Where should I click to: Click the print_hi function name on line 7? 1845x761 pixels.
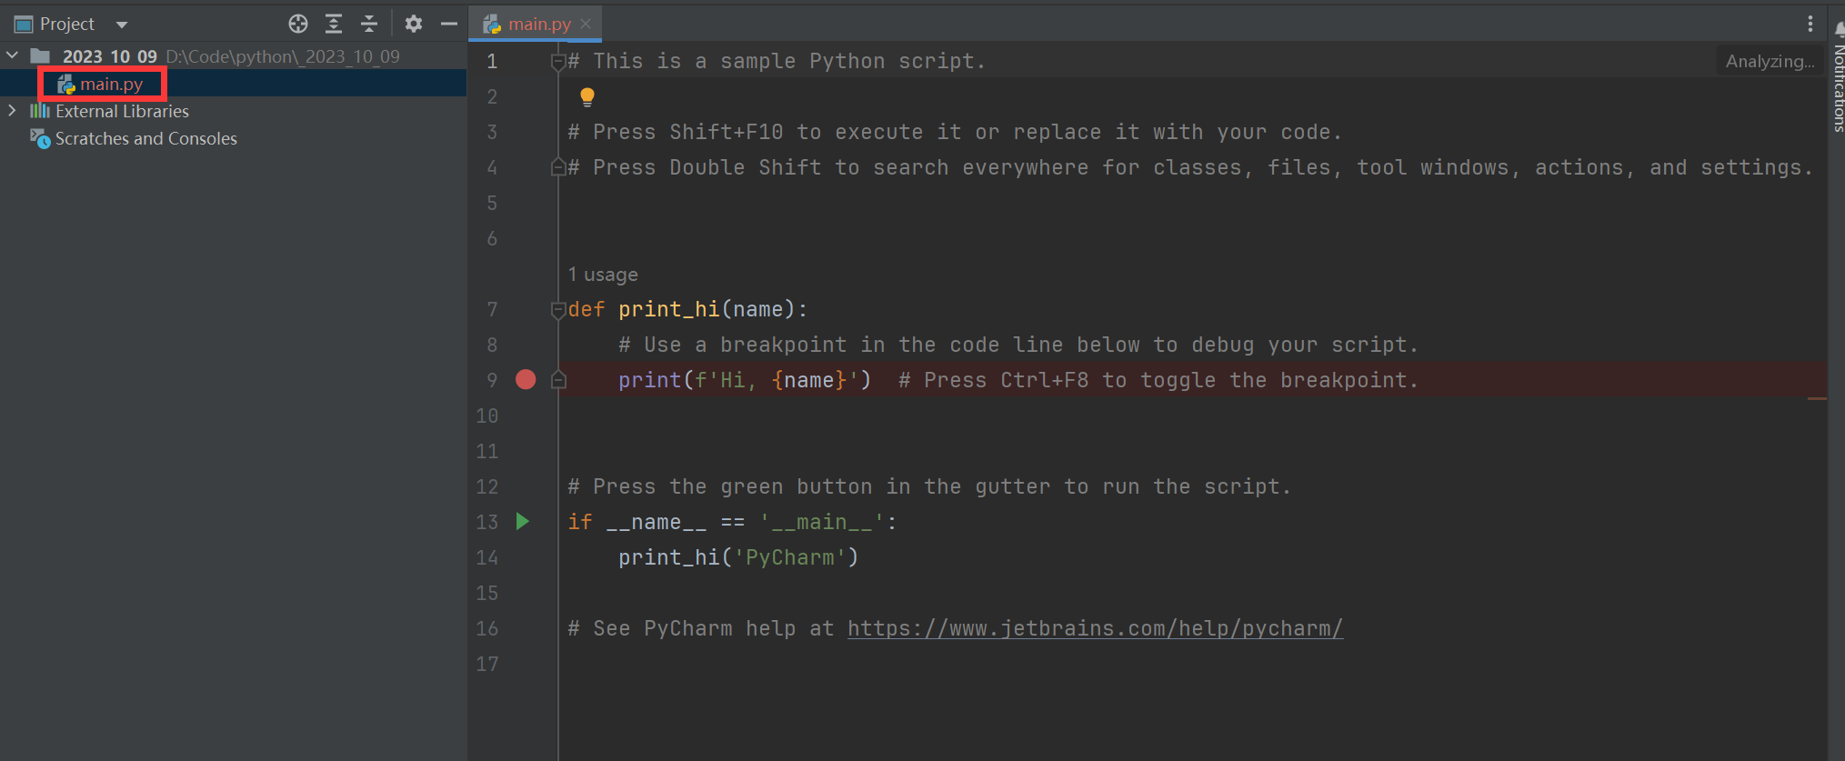pyautogui.click(x=669, y=309)
